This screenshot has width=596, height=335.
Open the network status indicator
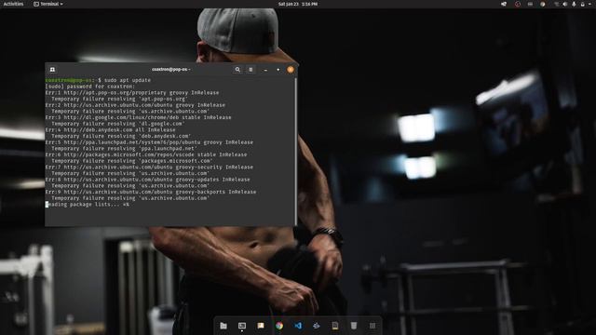click(x=557, y=4)
